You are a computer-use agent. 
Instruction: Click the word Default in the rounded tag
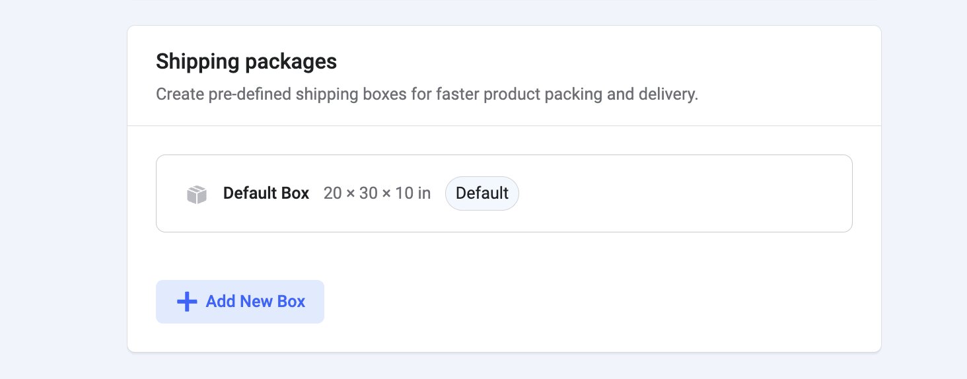click(482, 193)
